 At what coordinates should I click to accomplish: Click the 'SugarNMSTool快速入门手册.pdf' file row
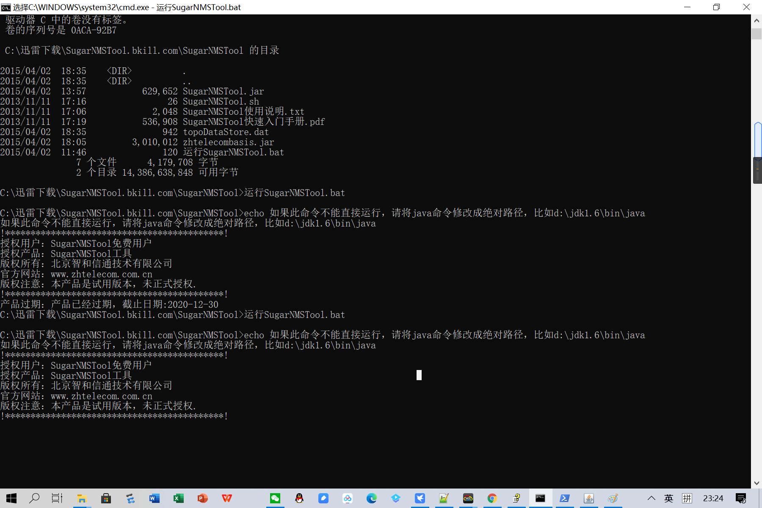[x=163, y=122]
